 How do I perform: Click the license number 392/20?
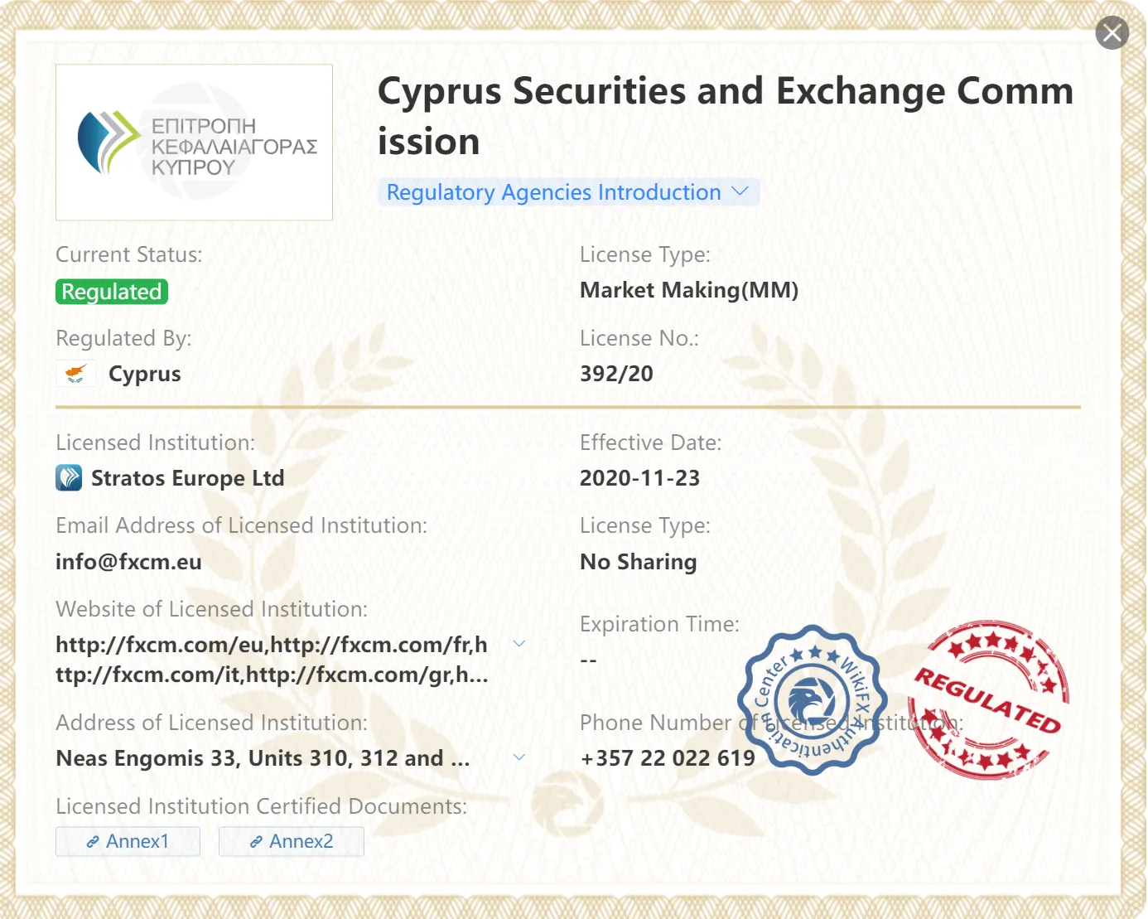[616, 374]
